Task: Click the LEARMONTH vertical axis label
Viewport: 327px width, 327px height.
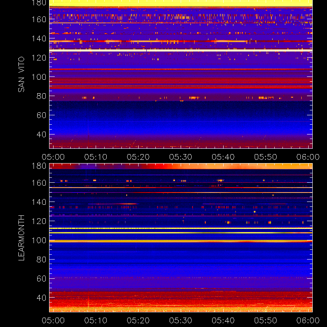Action: [x=21, y=238]
